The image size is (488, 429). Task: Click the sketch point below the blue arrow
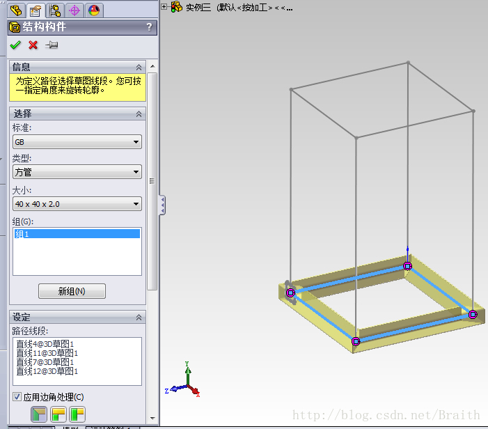pos(407,266)
